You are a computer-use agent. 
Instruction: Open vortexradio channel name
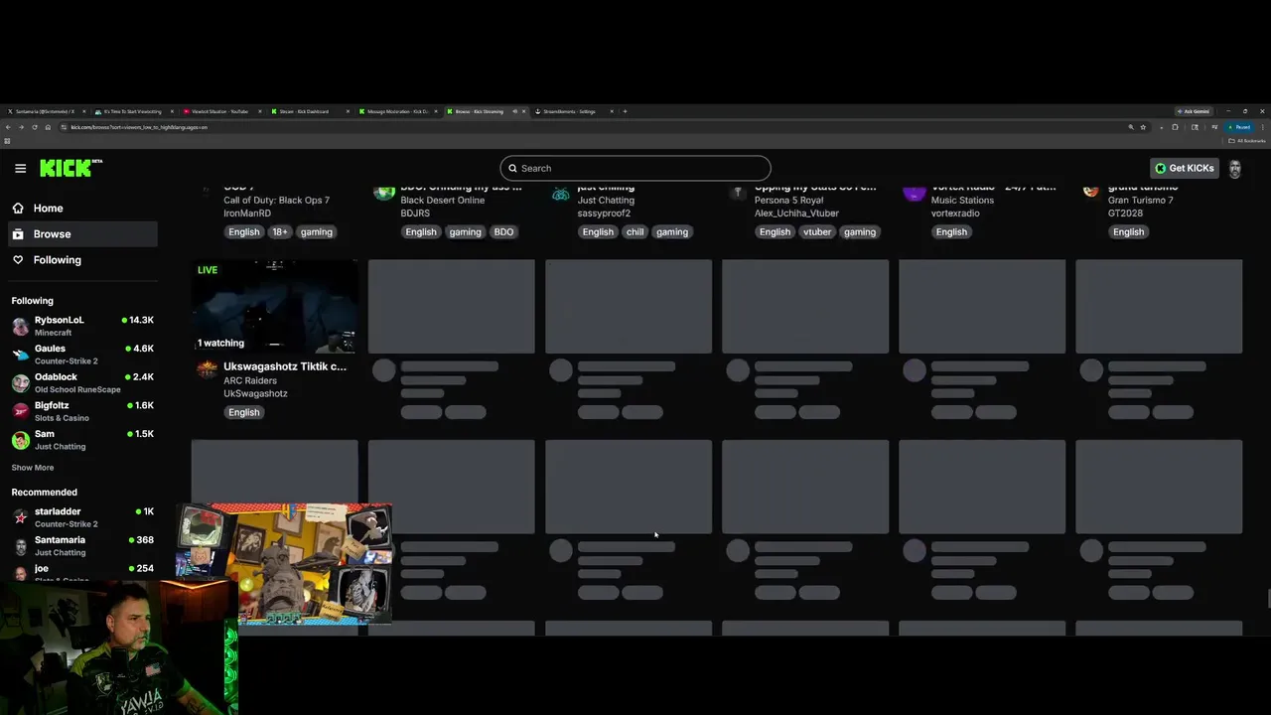(955, 214)
